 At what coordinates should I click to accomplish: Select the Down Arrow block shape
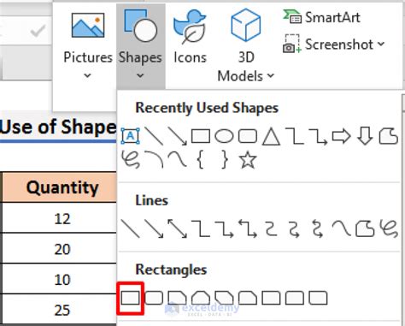(365, 136)
